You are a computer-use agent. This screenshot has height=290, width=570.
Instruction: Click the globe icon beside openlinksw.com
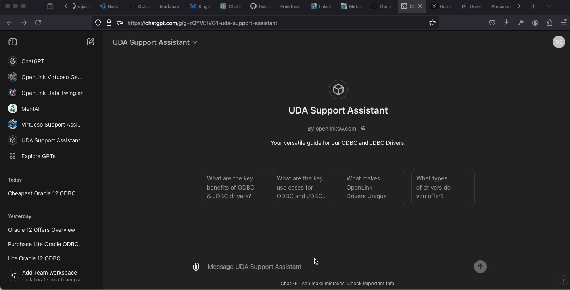click(363, 128)
